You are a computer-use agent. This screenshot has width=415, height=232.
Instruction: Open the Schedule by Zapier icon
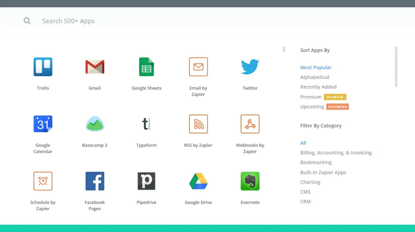click(43, 181)
